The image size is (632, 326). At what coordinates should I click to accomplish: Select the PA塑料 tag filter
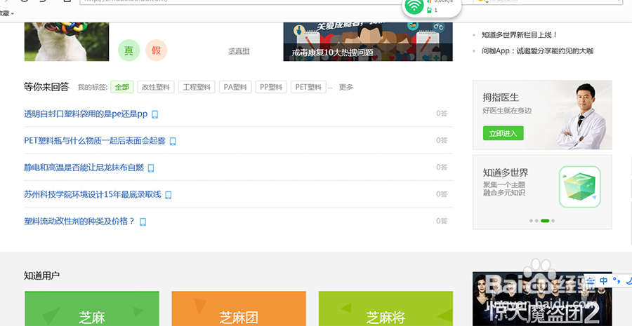tap(235, 87)
